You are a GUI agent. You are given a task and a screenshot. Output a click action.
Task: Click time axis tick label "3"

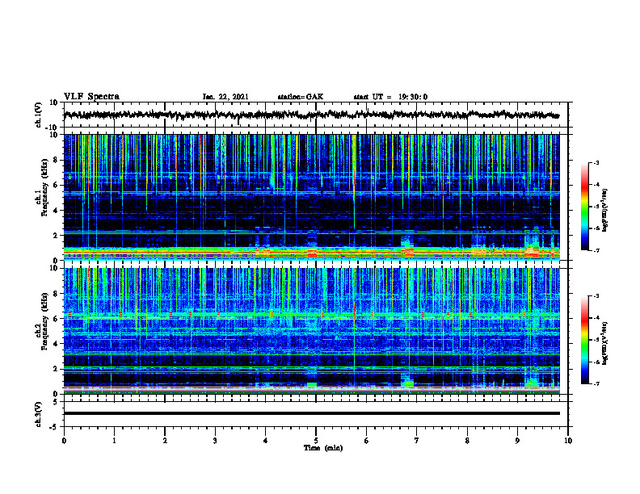point(215,441)
